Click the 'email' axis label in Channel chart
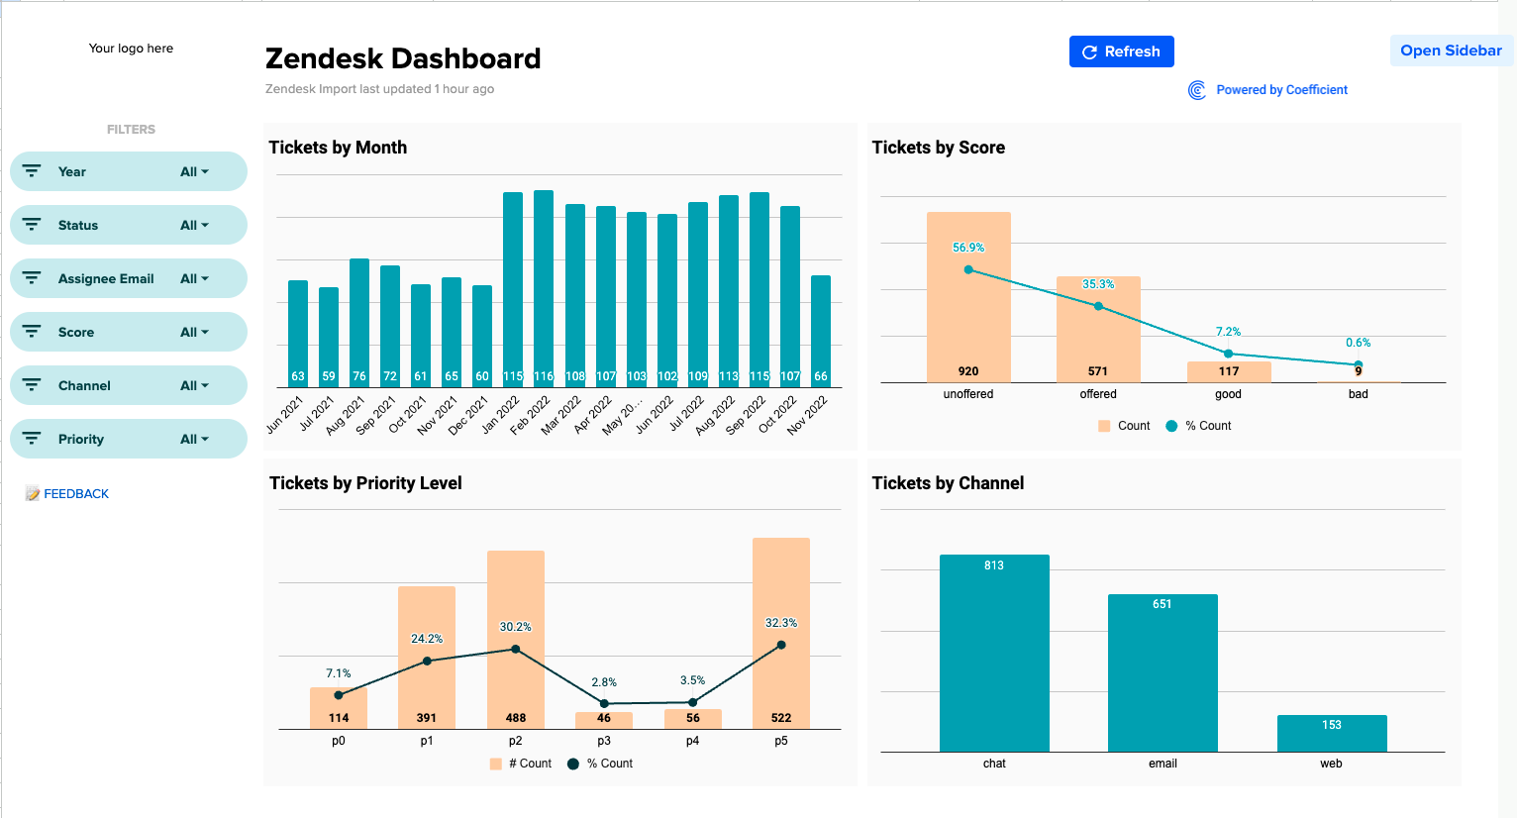 1163,764
